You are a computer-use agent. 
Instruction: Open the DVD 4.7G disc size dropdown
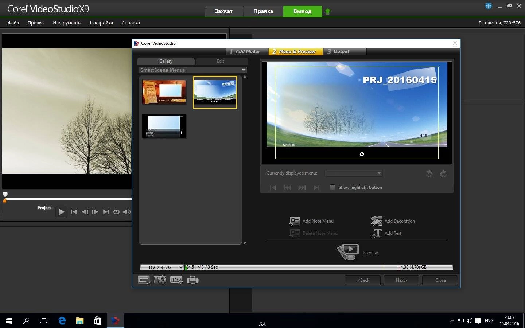coord(162,267)
